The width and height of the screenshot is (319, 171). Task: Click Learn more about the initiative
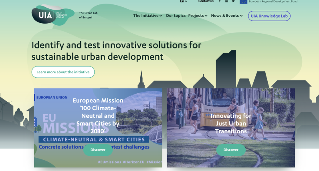click(63, 72)
